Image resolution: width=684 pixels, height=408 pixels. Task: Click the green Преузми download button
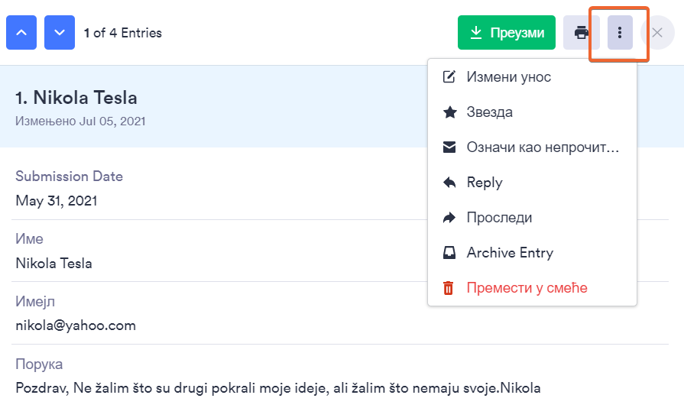(x=506, y=33)
